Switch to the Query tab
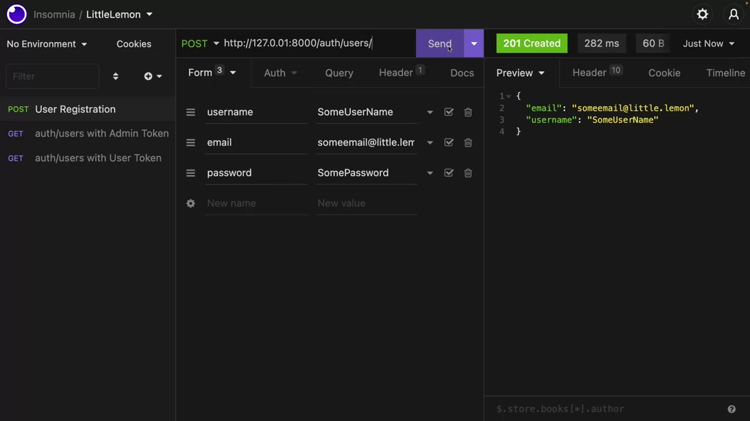 pos(339,73)
